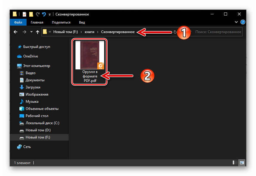Click the folder icon in the address bar

coord(45,32)
